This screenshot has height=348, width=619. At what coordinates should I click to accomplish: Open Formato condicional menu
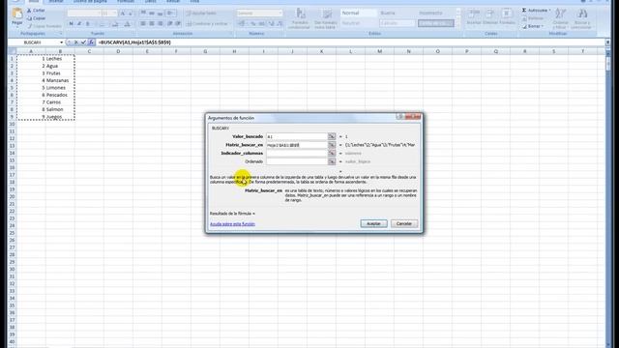pos(299,18)
